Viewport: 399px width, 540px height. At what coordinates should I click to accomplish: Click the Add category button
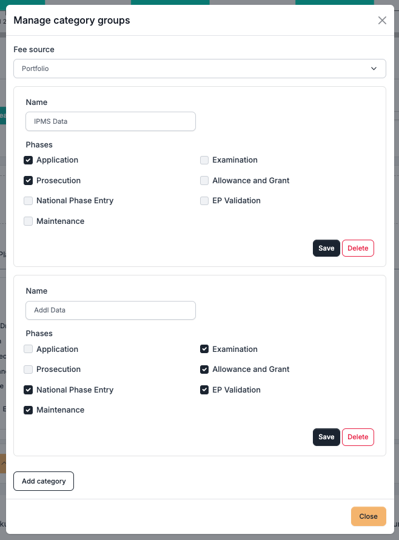(43, 481)
